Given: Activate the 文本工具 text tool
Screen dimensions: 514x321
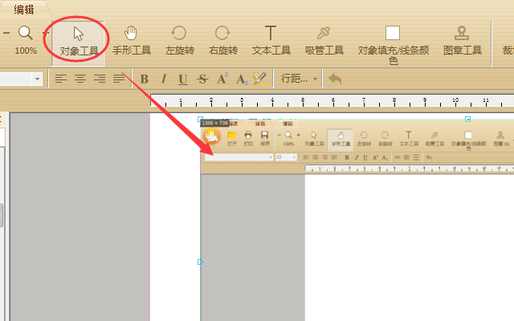Looking at the screenshot, I should [271, 42].
